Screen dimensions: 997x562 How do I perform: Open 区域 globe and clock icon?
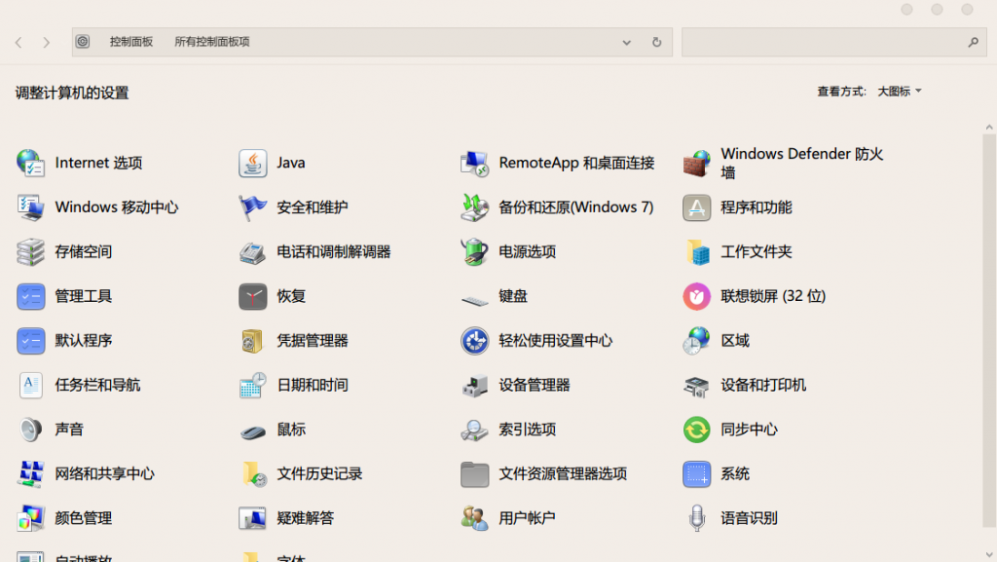pyautogui.click(x=696, y=342)
